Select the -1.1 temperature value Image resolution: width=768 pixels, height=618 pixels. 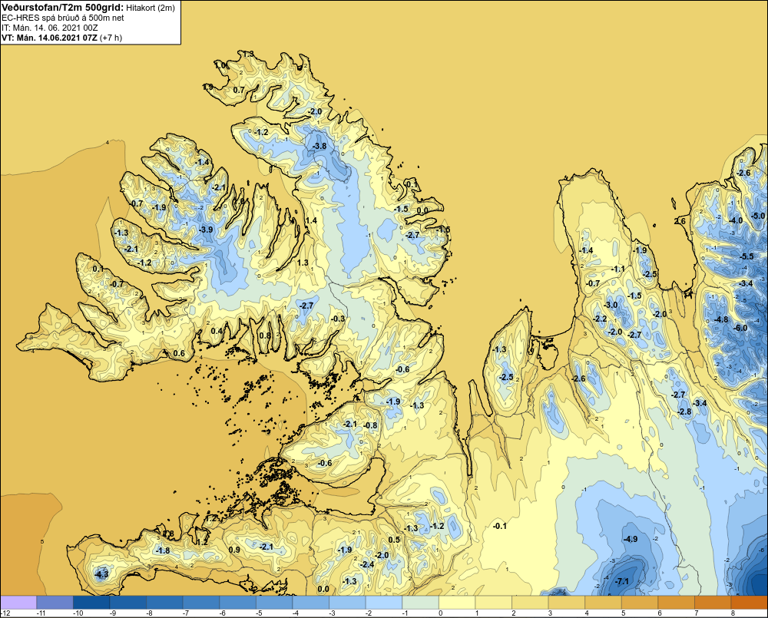point(618,269)
